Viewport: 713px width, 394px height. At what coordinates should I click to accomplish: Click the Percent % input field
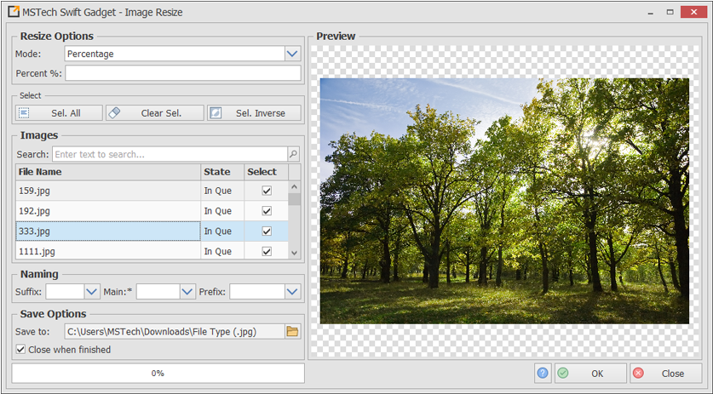click(x=182, y=73)
